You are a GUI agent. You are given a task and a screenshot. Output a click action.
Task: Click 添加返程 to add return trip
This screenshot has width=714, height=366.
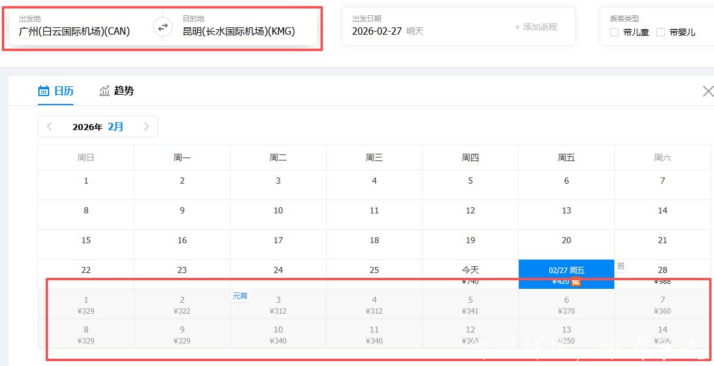(535, 27)
